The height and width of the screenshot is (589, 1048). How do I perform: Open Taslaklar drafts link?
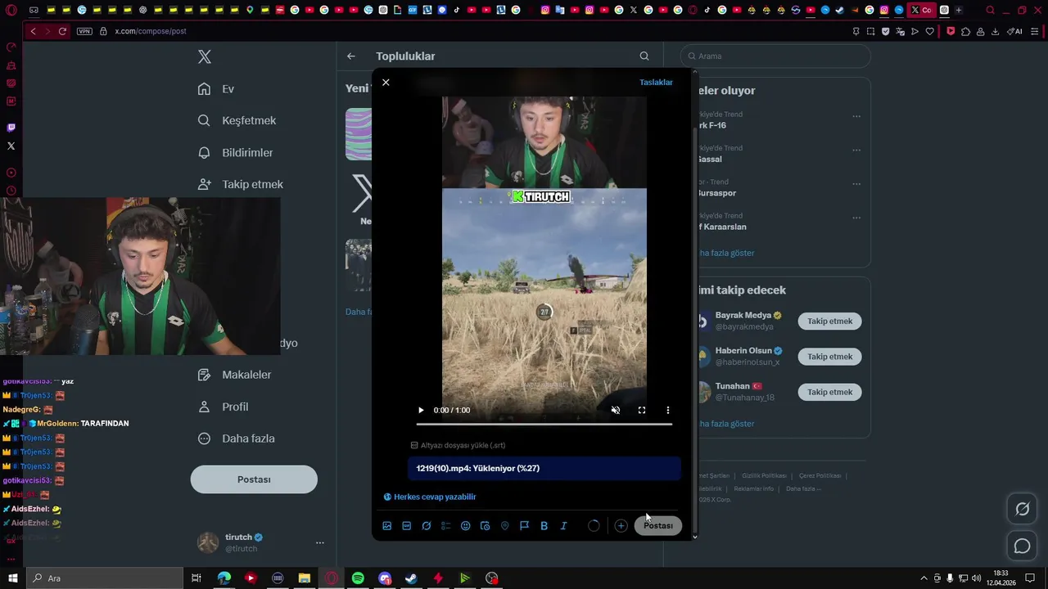656,83
